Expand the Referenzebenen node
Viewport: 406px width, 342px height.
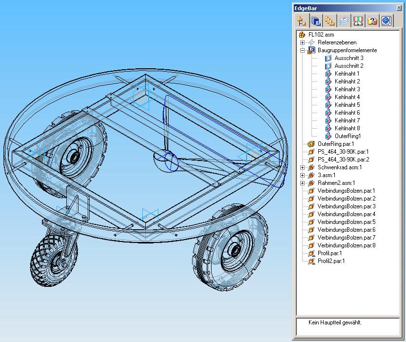[302, 42]
